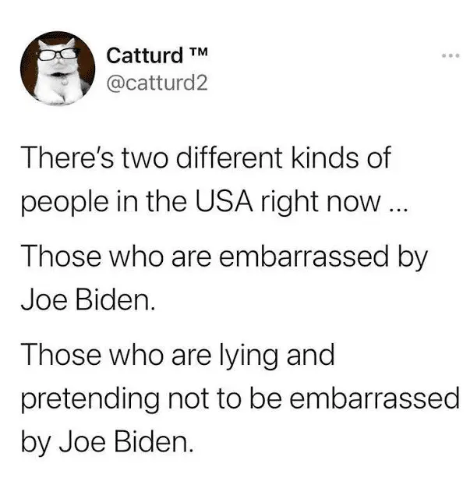Click the word "people" in the tweet
Viewport: 470px width, 499px height.
coord(65,203)
